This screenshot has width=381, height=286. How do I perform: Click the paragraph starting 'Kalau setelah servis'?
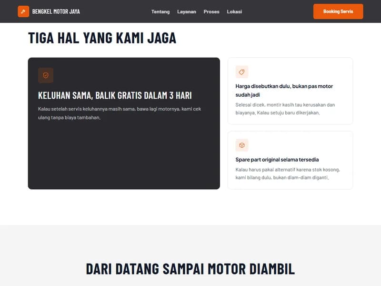click(x=120, y=113)
